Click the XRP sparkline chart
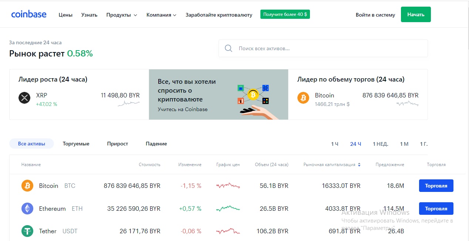The height and width of the screenshot is (241, 469). (129, 104)
